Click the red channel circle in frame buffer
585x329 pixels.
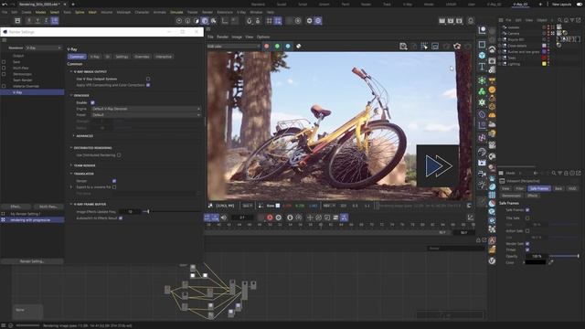point(266,46)
